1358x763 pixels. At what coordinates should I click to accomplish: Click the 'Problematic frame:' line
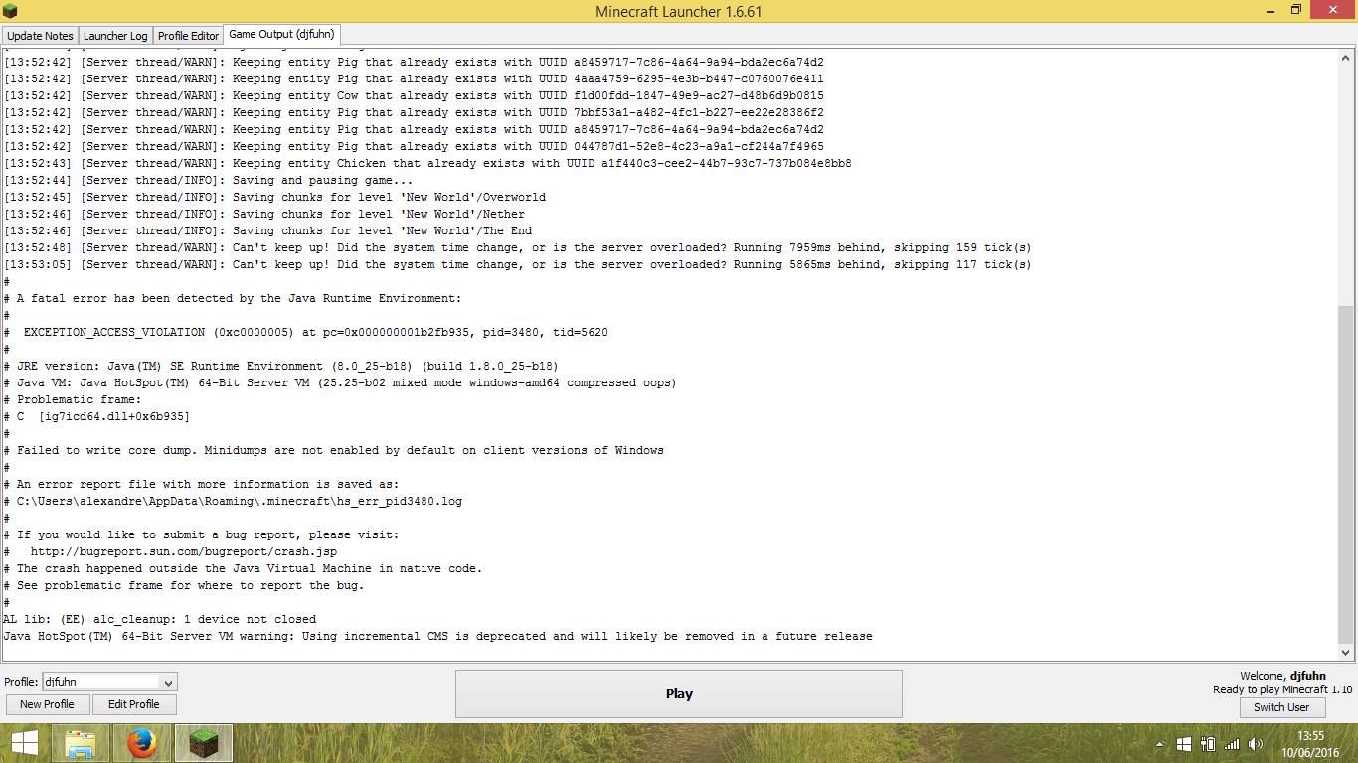[73, 399]
